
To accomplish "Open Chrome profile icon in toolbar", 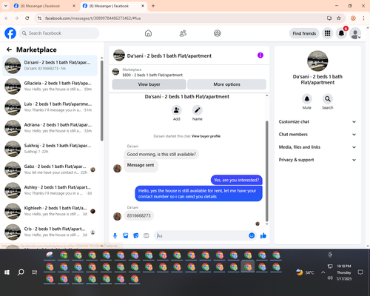I will pos(353,18).
